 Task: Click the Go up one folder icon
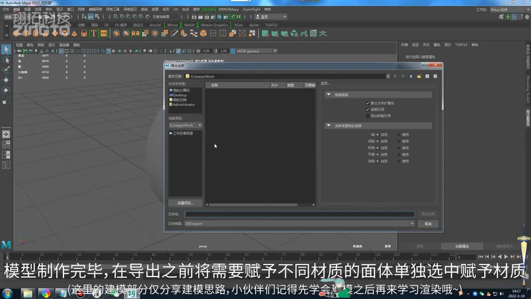pyautogui.click(x=411, y=77)
